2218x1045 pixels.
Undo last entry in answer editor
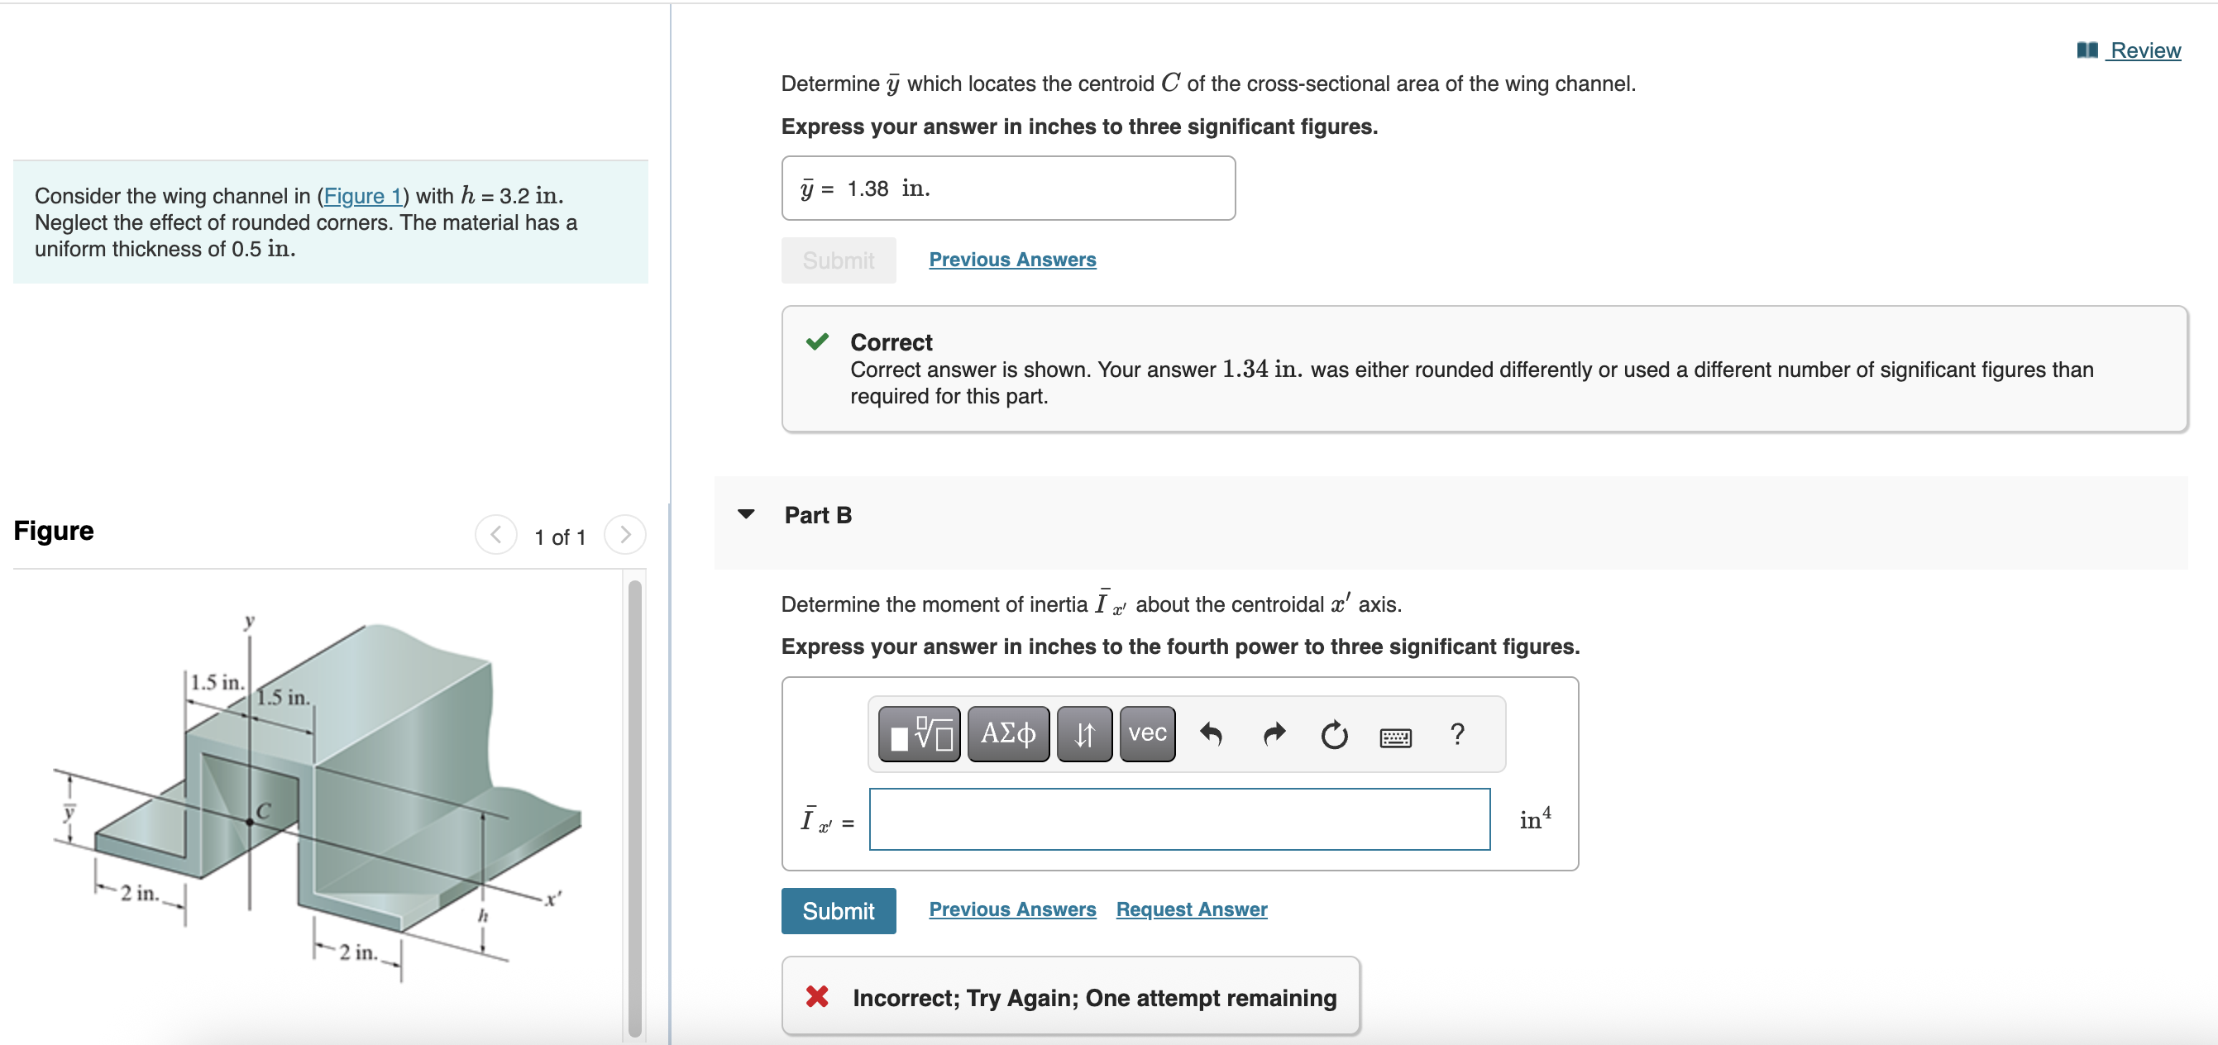(1211, 734)
